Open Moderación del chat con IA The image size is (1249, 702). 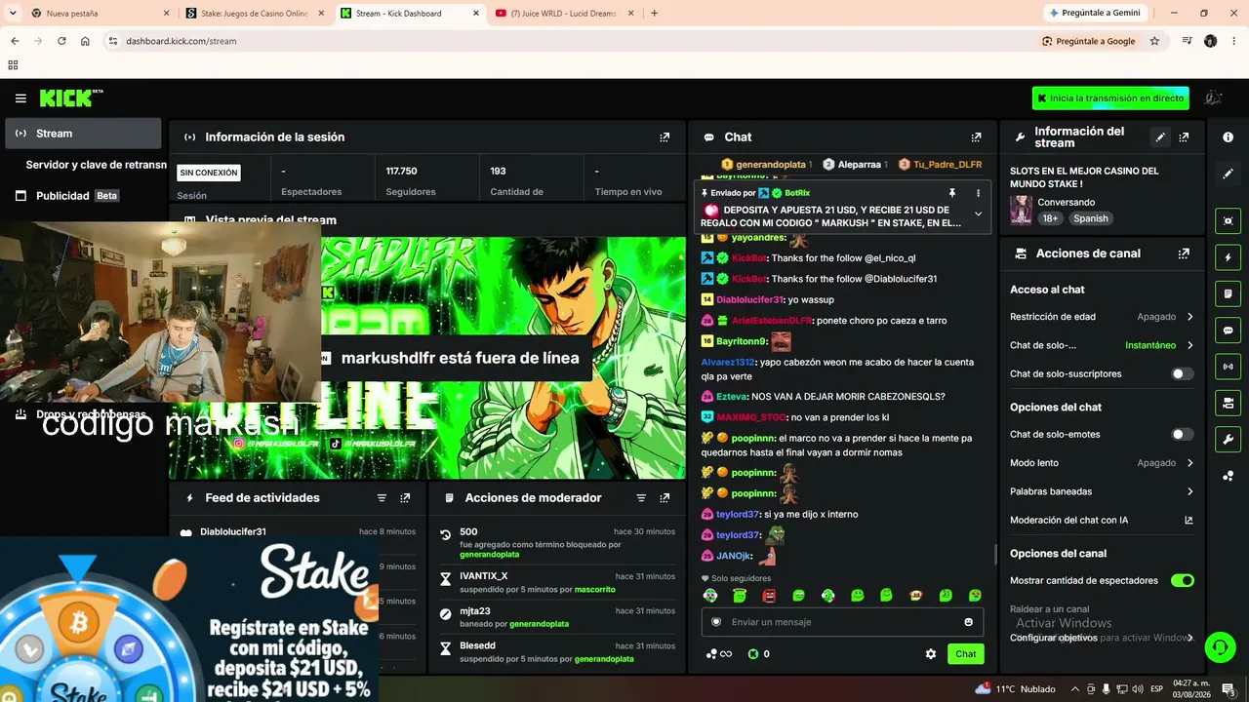click(1102, 521)
